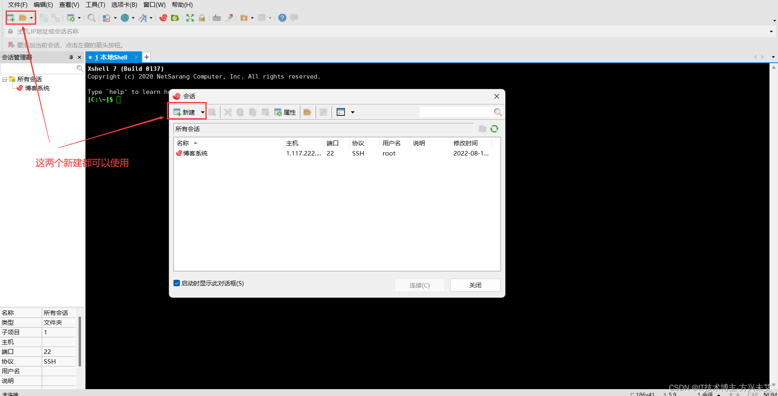Viewport: 778px width, 396px height.
Task: Click the 关闭 button in dialog
Action: [x=475, y=285]
